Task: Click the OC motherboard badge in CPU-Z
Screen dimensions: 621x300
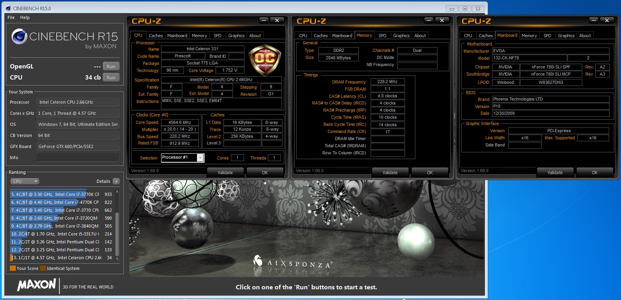Action: 265,60
